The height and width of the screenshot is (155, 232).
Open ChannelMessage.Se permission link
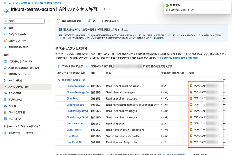point(78,92)
